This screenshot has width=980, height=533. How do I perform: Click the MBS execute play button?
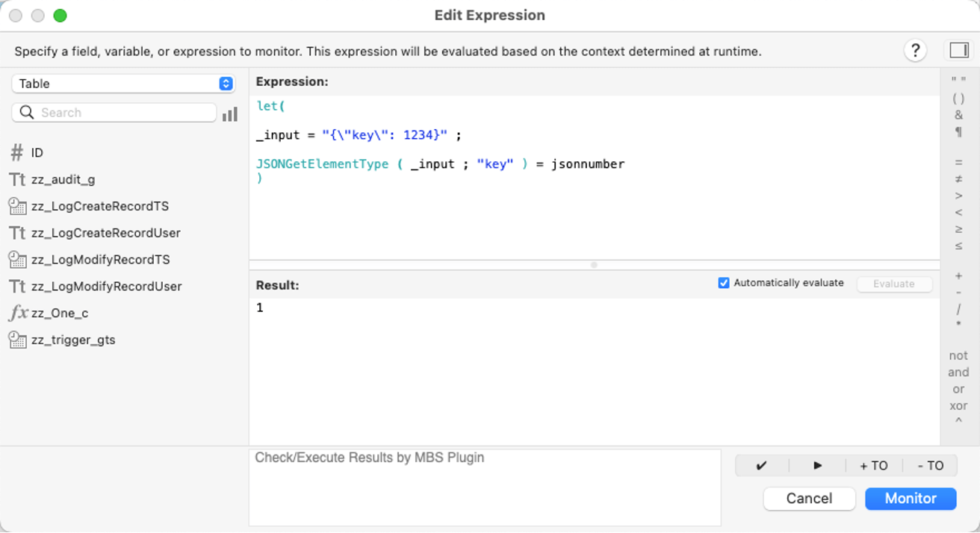(x=817, y=466)
